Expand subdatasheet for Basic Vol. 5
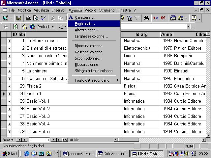211x158 pixels. click(x=9, y=132)
